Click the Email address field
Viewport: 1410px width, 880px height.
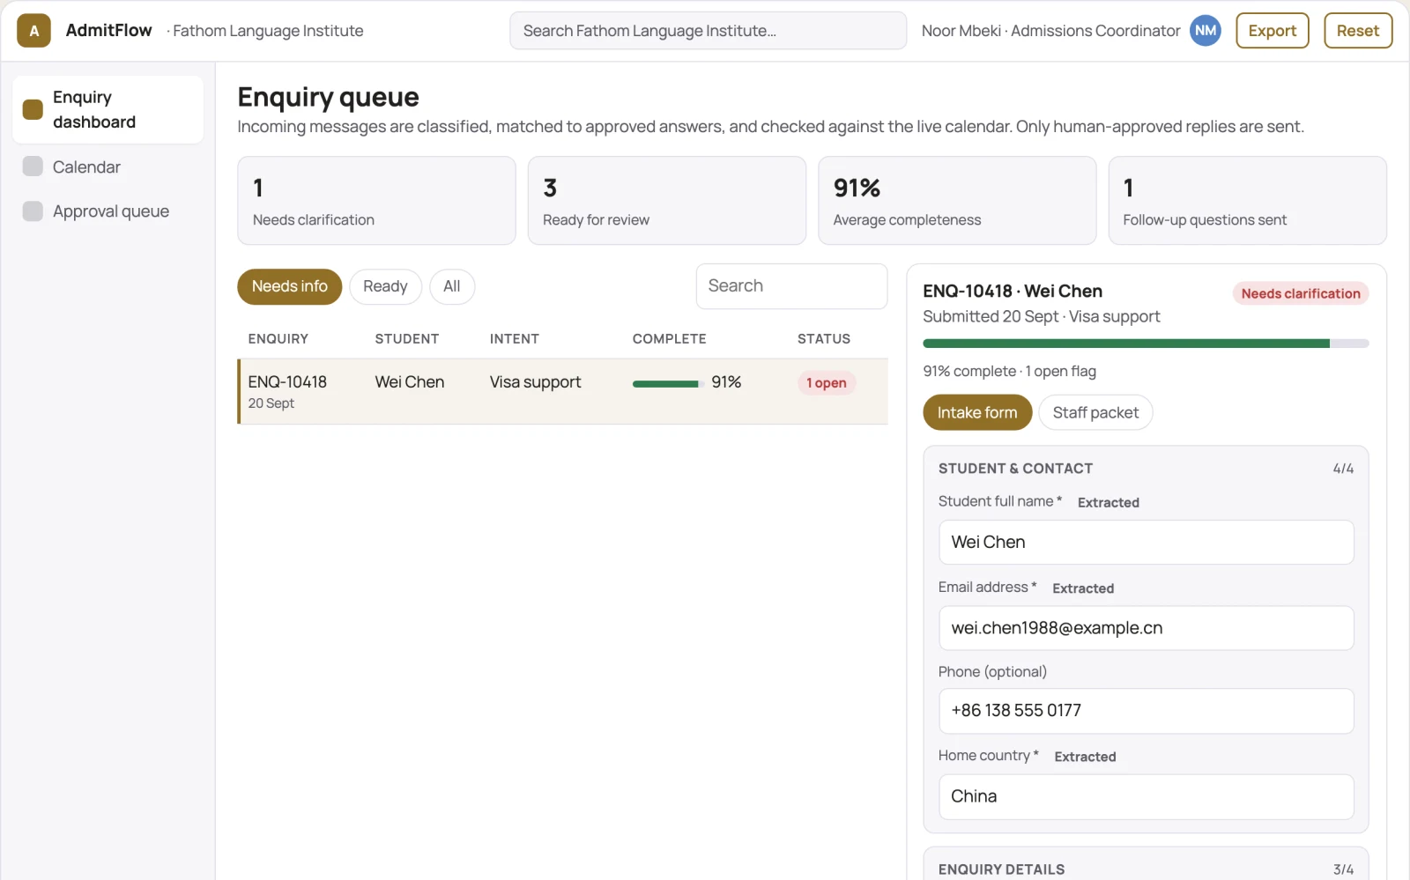(1146, 628)
